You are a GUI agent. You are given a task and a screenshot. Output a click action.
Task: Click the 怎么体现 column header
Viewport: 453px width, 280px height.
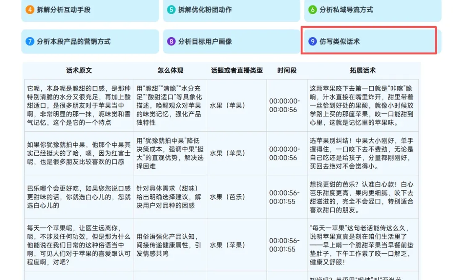170,70
